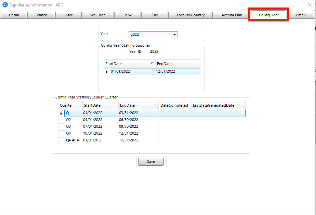Screen dimensions: 316x215
Task: Go to the Accrual Plan tab
Action: pos(232,15)
